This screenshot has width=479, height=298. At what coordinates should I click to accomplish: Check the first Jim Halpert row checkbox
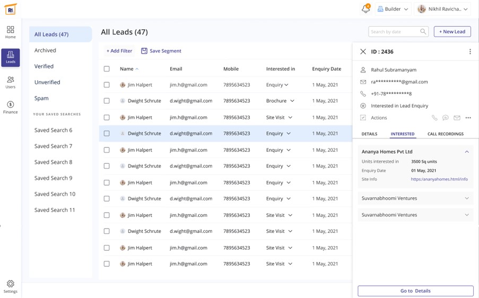coord(107,85)
